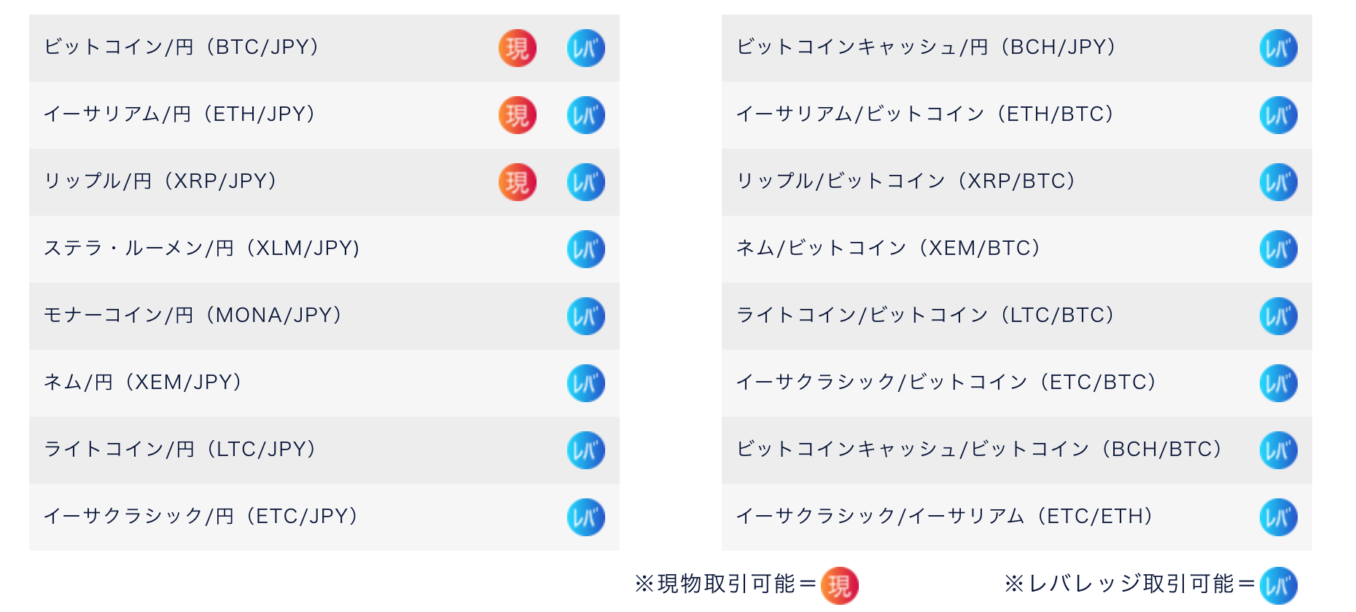Screen dimensions: 1356x612
Task: Click the spot trading icon for BTC/JPY
Action: click(x=518, y=48)
